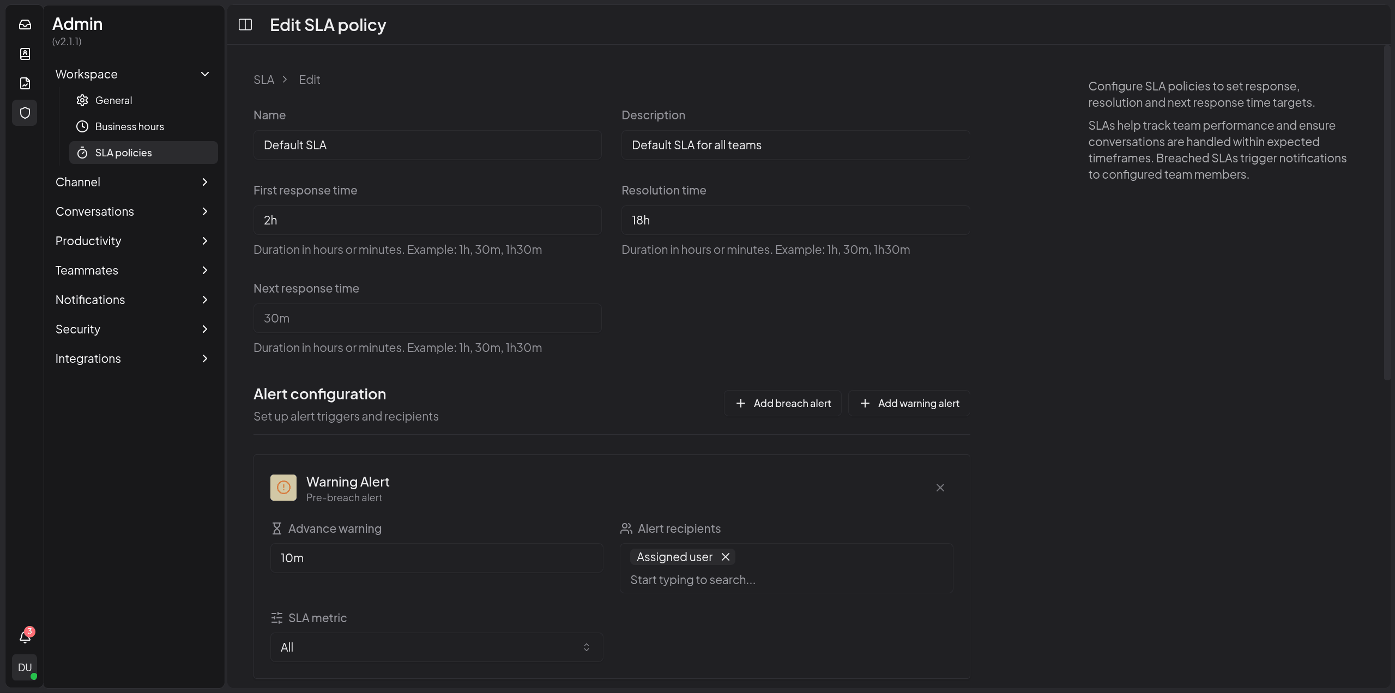
Task: Click the admin shield icon
Action: (x=25, y=113)
